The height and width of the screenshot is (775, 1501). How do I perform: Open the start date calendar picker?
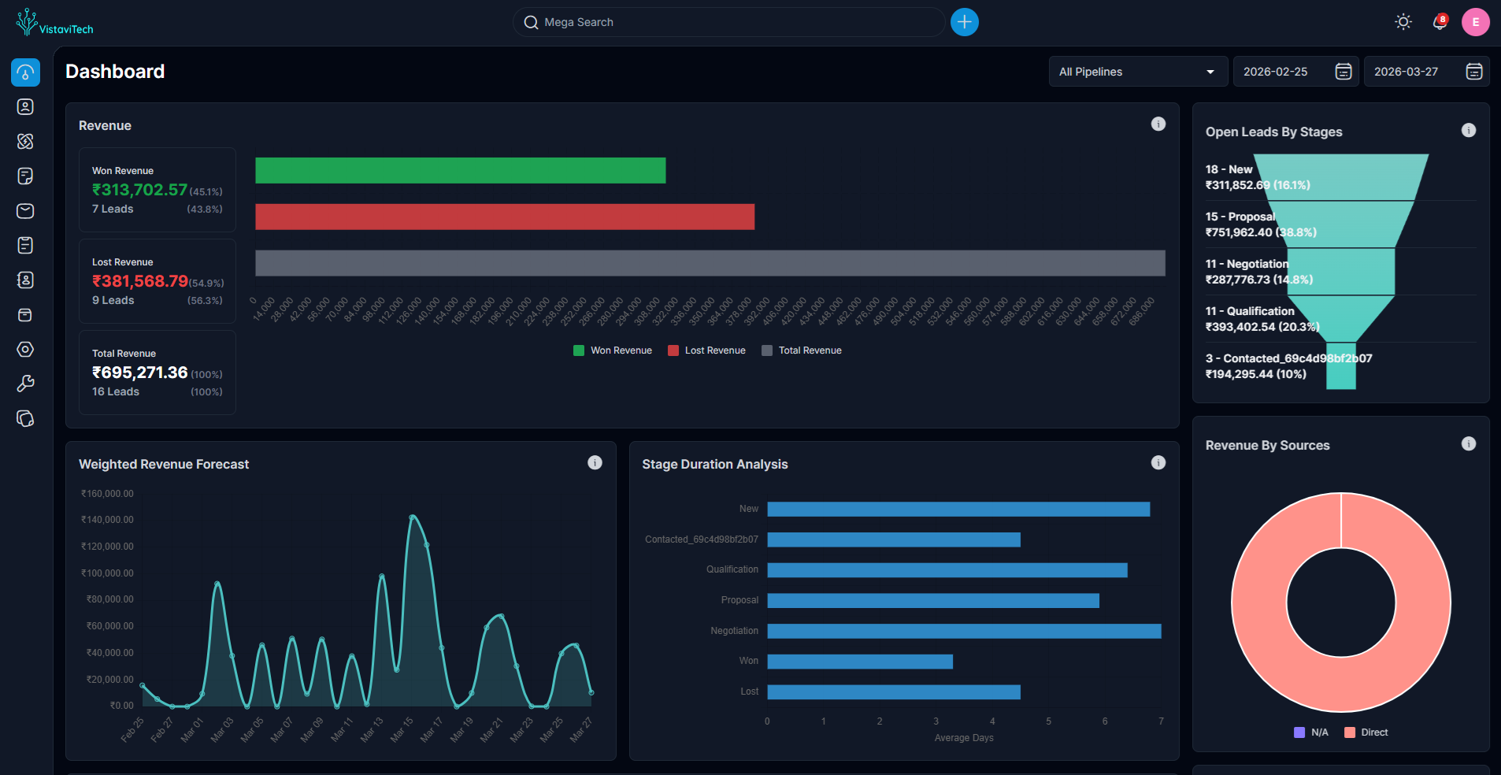(x=1343, y=71)
